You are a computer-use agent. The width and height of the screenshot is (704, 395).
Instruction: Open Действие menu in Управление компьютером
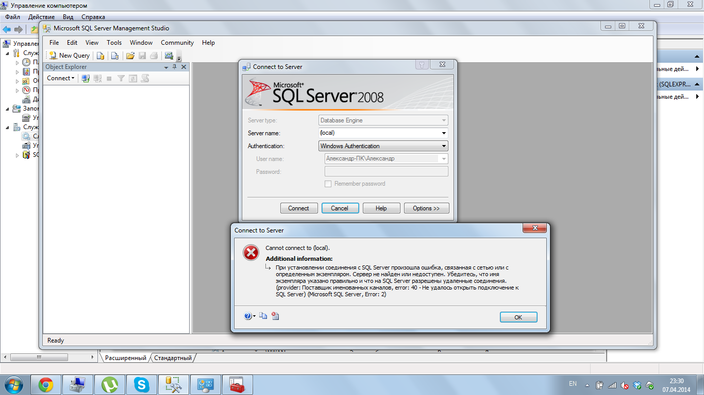[x=41, y=17]
